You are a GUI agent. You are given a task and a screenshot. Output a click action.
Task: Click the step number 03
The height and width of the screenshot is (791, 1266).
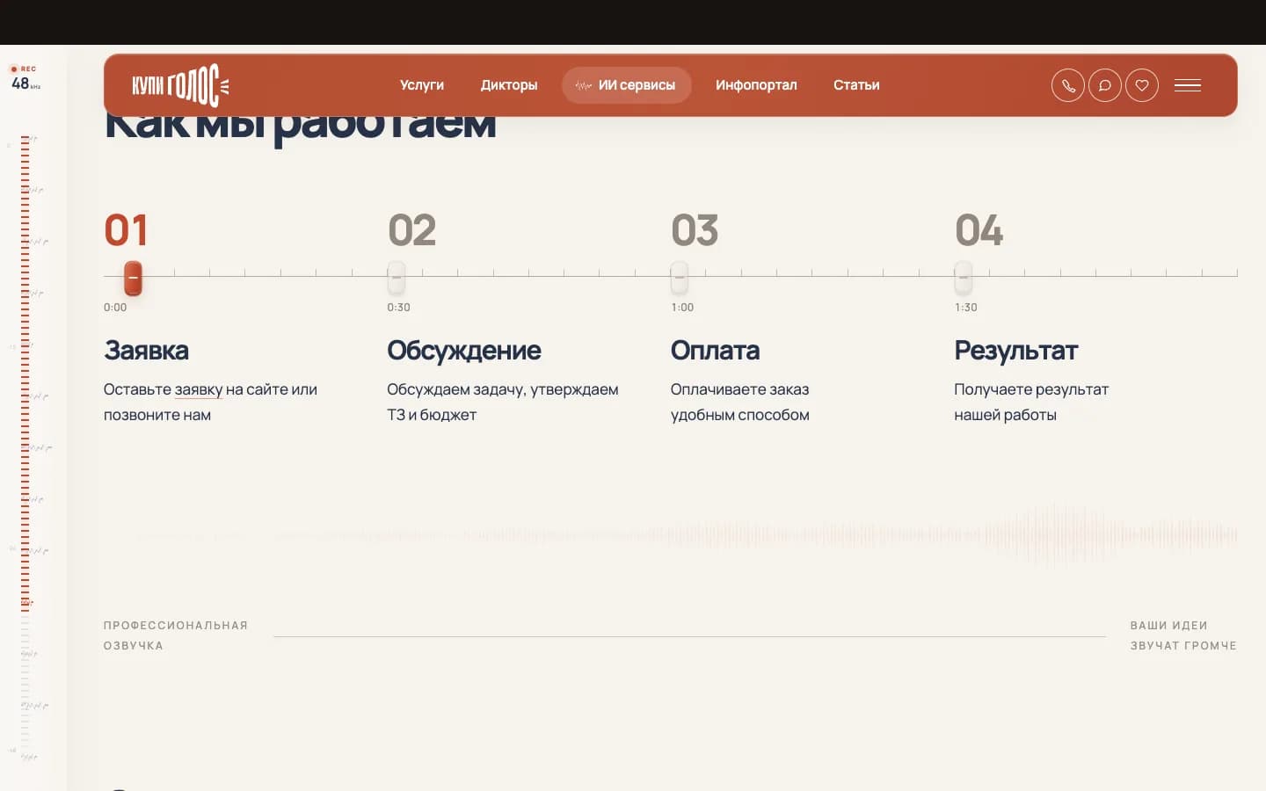(x=695, y=230)
